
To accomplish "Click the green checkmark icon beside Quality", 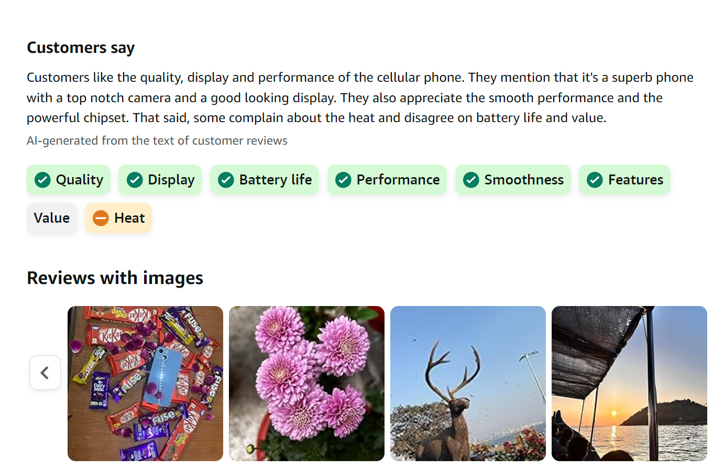I will tap(42, 180).
